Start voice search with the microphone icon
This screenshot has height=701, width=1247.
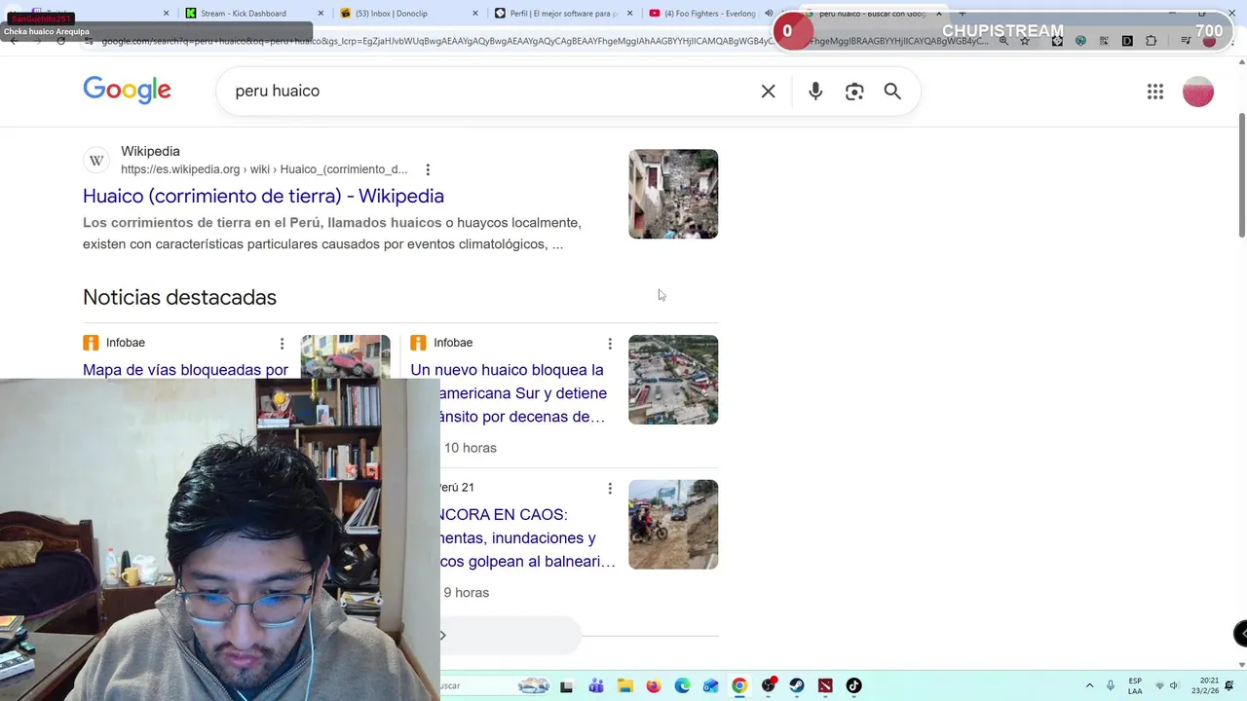click(815, 91)
